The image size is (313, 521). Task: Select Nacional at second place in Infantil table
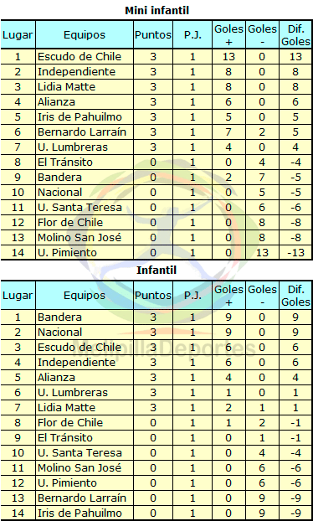59,333
